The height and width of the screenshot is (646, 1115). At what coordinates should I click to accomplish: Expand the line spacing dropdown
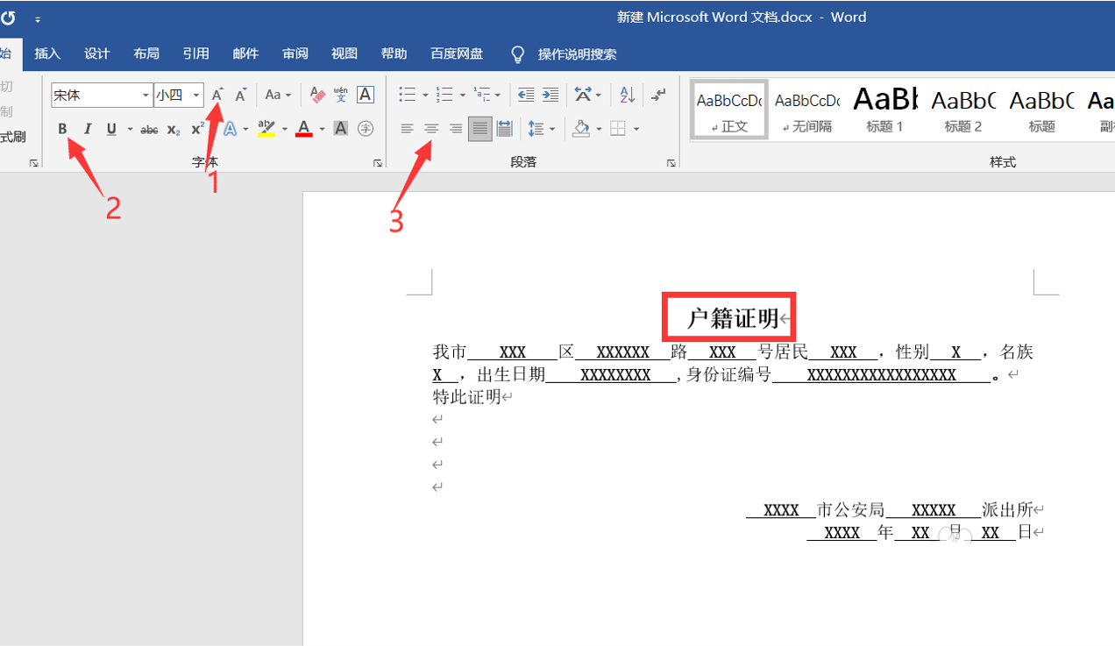pos(551,130)
